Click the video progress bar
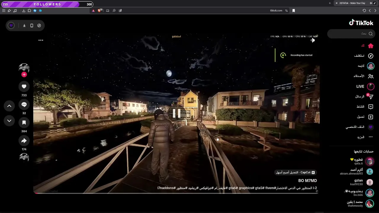 [x=176, y=193]
